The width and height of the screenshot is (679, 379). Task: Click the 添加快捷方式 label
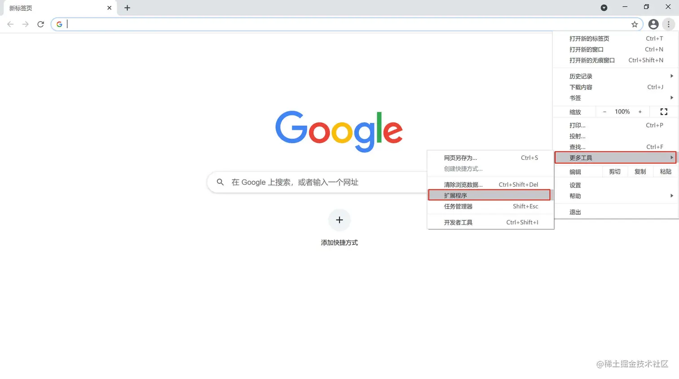click(339, 242)
